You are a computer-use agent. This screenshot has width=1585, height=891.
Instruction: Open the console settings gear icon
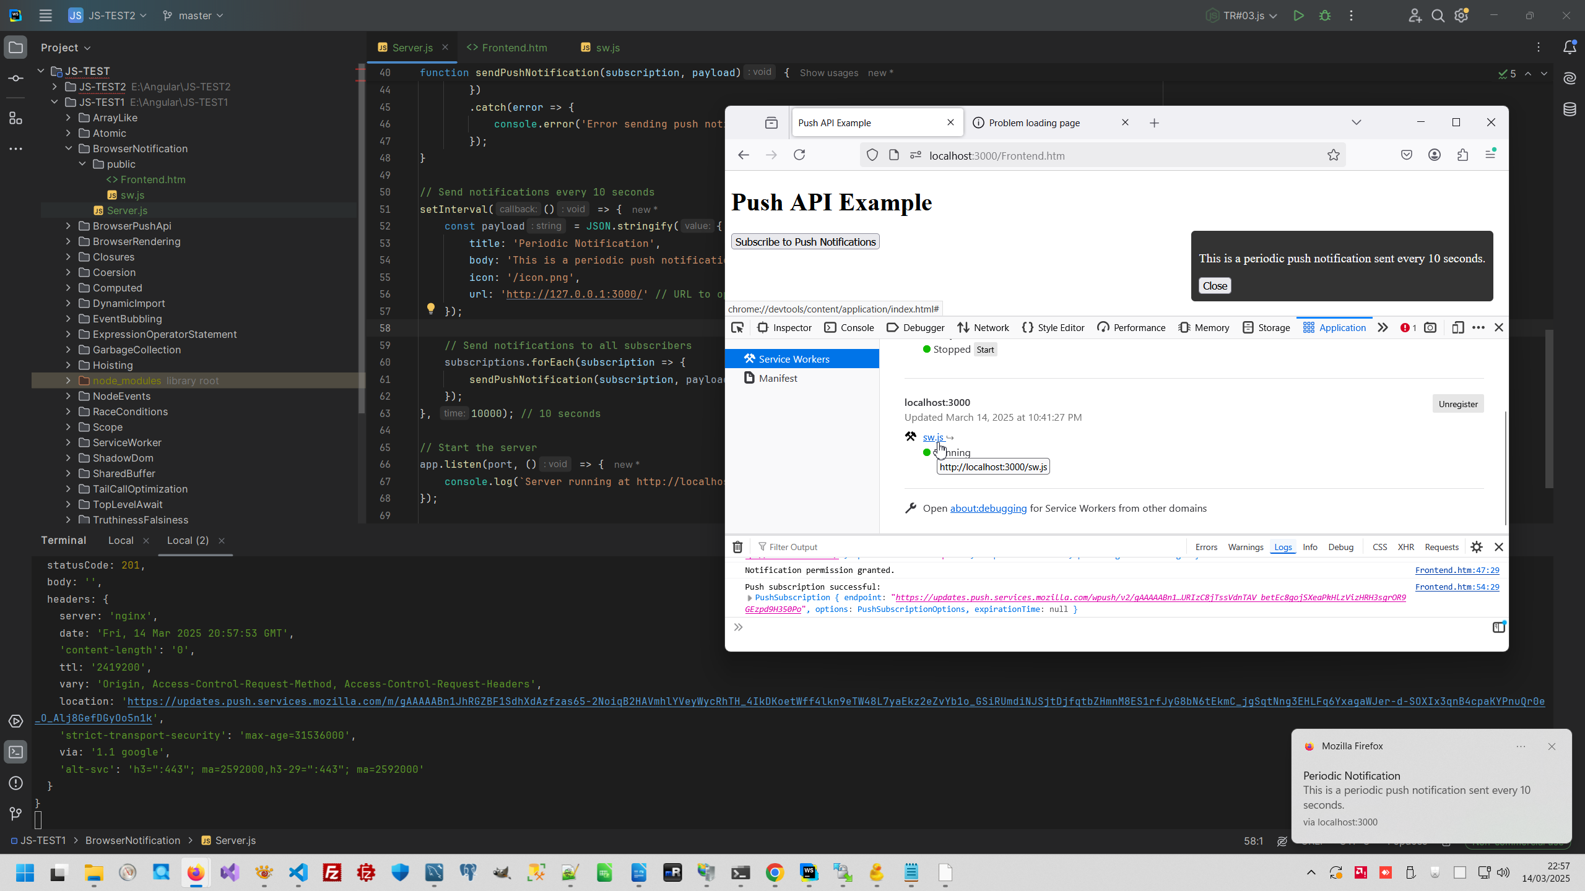click(x=1477, y=547)
